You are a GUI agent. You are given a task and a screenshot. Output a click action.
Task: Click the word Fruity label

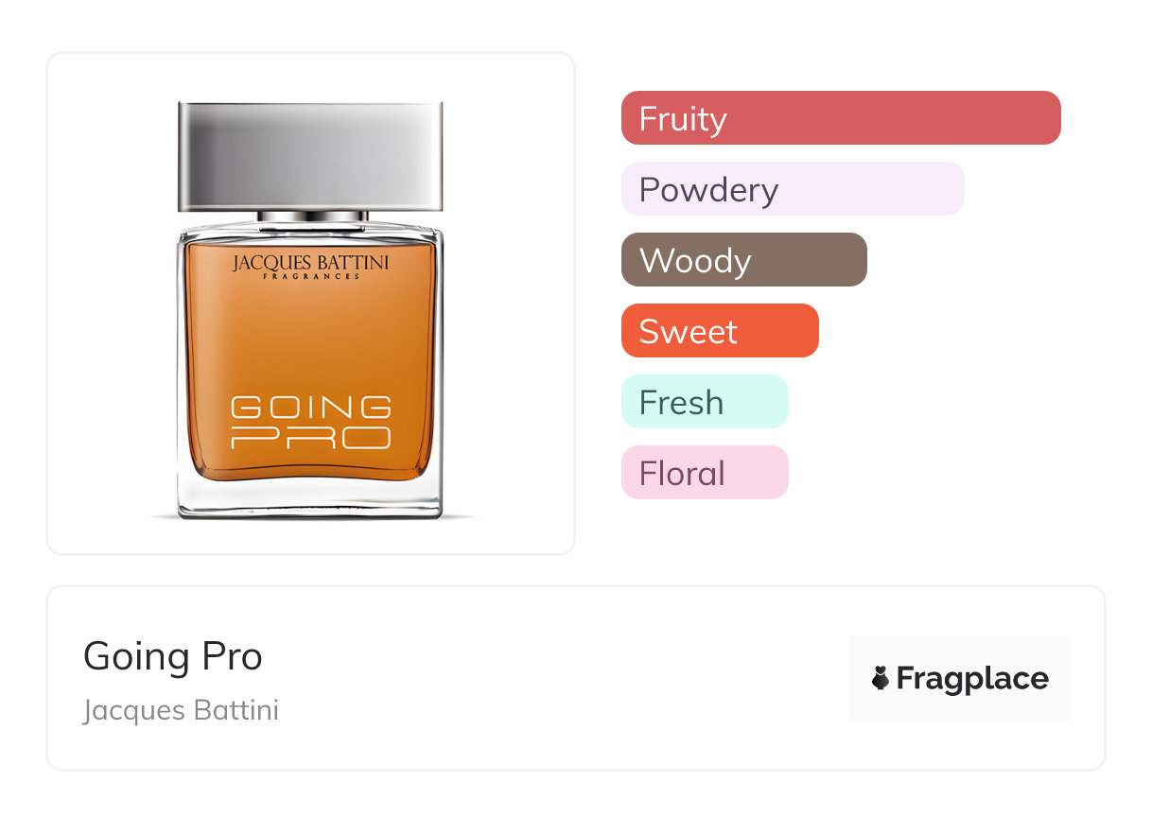tap(683, 119)
